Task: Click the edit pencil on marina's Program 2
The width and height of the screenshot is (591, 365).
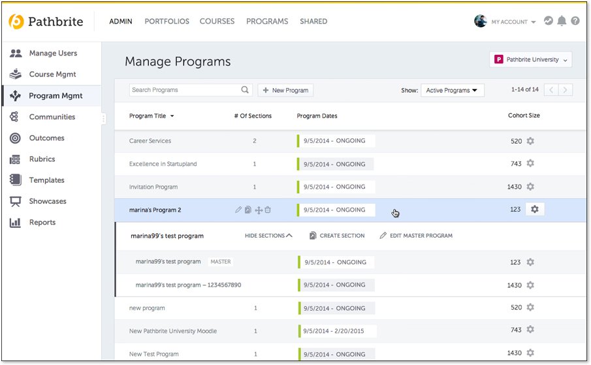Action: (x=238, y=210)
